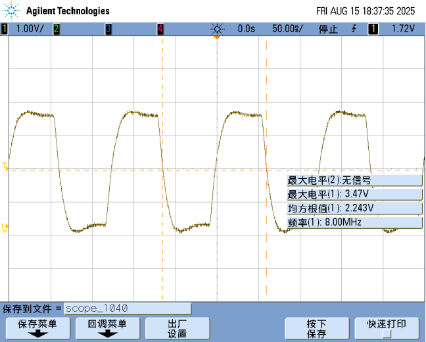Select the 频率(1): 8.00MHz measurement row
Screen dimensions: 426x342
(x=354, y=222)
